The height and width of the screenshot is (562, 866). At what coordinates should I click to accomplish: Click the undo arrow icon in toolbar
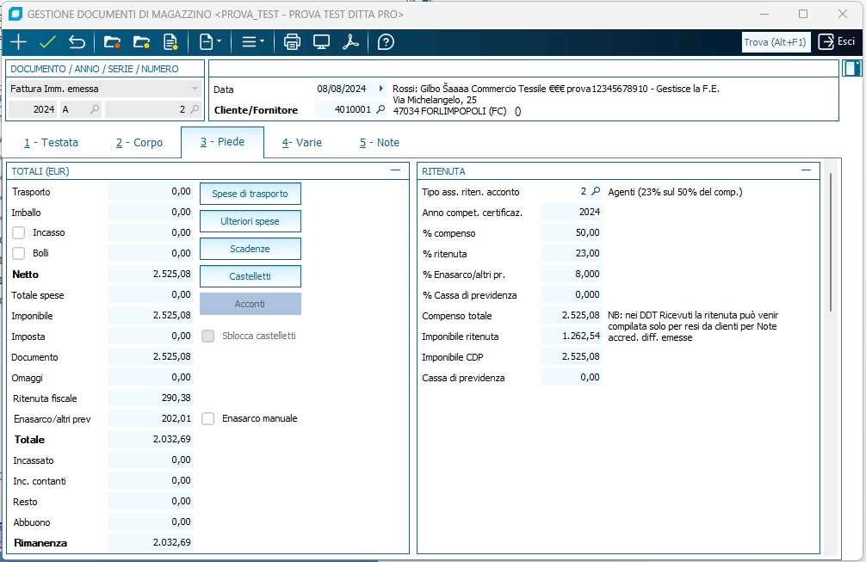pyautogui.click(x=77, y=42)
